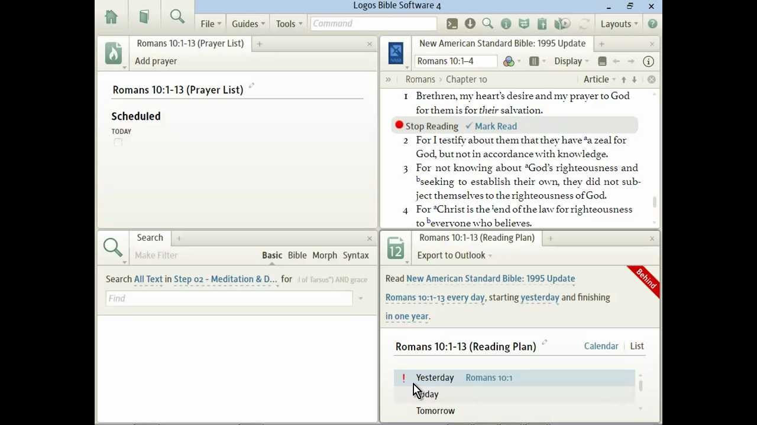This screenshot has height=425, width=757.
Task: Focus the Command input box
Action: pyautogui.click(x=373, y=24)
